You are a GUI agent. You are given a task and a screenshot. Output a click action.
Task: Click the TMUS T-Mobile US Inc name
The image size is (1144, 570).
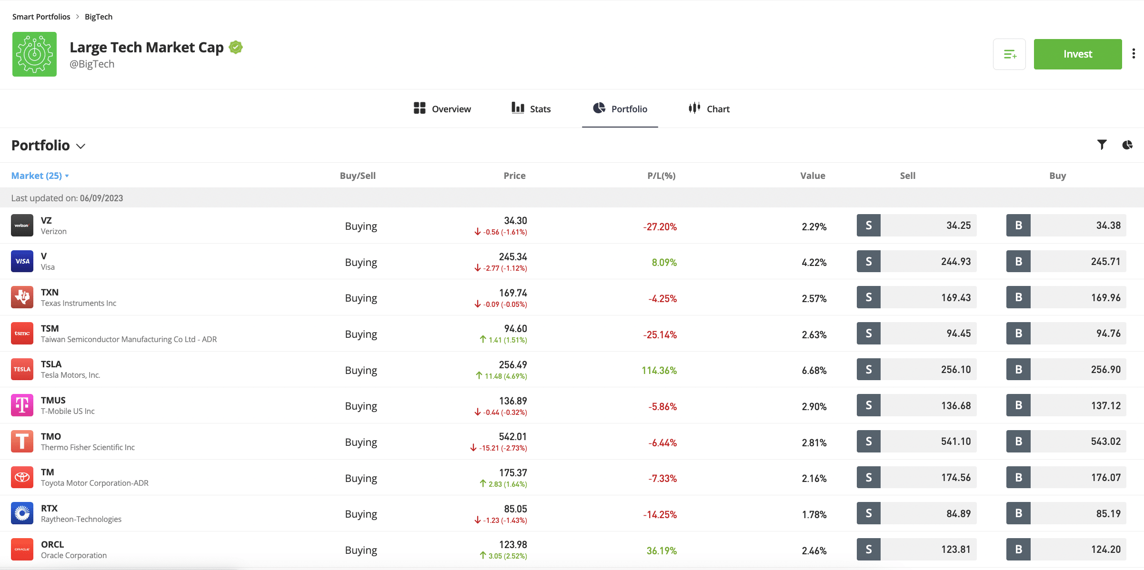pos(68,405)
